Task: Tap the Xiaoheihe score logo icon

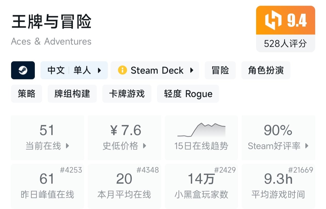Action: (x=273, y=21)
